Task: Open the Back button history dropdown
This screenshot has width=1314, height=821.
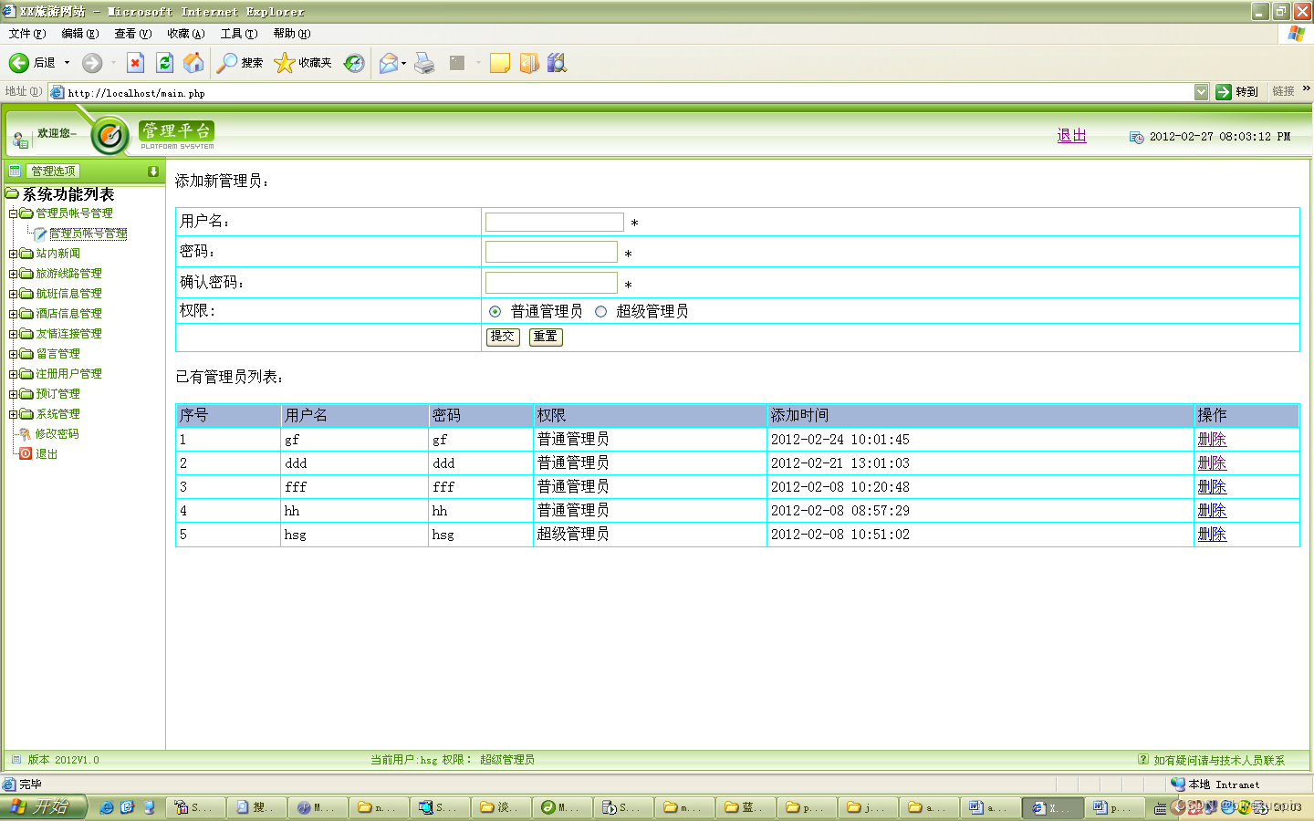Action: (67, 63)
